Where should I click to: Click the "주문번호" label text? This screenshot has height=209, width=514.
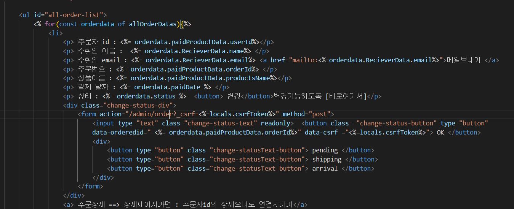(91, 69)
